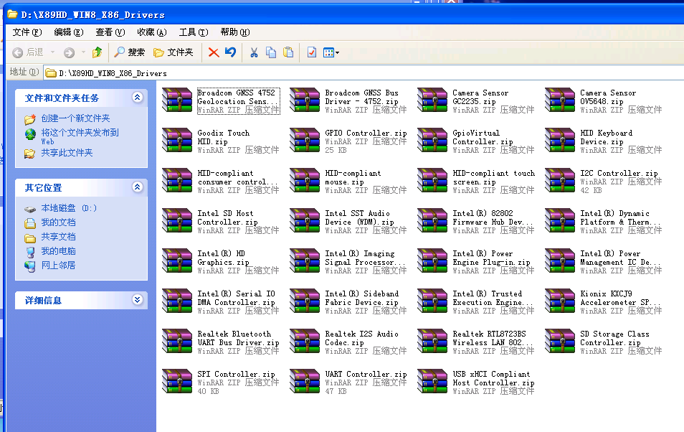The width and height of the screenshot is (684, 432).
Task: Click file name Realtek RTL8723BS Wireless LAN
Action: point(493,338)
